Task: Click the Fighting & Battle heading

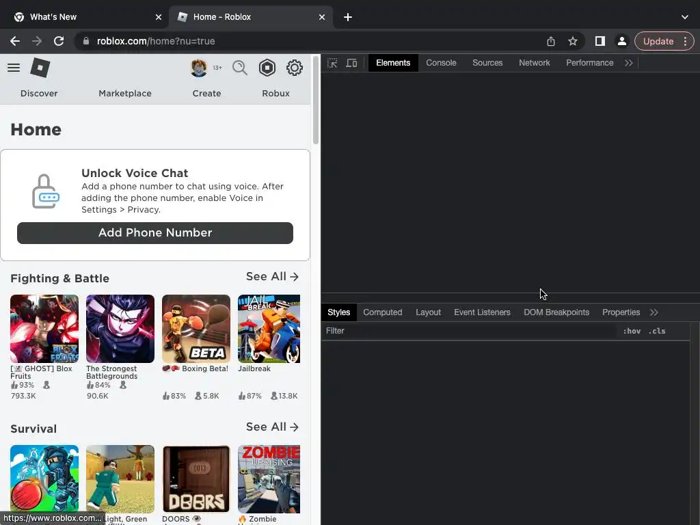Action: coord(60,279)
